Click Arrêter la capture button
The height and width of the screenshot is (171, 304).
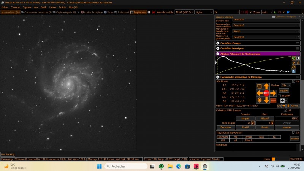coord(92,12)
